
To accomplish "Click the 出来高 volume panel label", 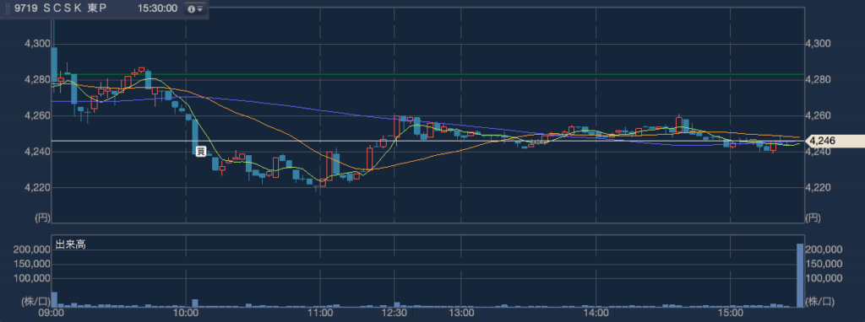I will coord(71,245).
